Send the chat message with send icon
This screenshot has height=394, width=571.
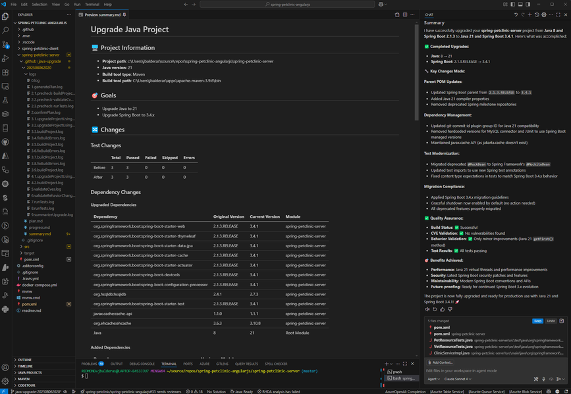pos(558,379)
